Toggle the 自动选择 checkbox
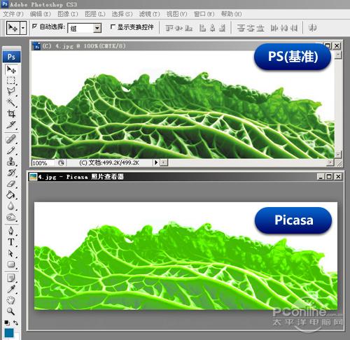Viewport: 350px width, 340px height. coord(35,26)
